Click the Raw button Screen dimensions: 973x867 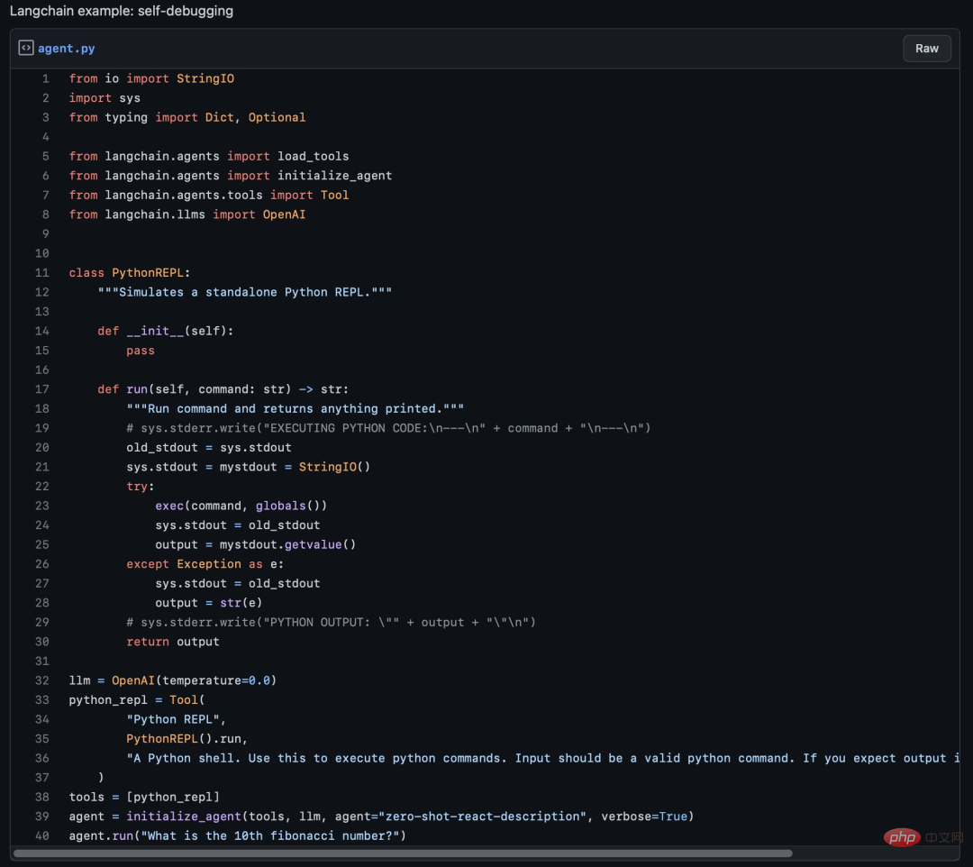click(926, 49)
